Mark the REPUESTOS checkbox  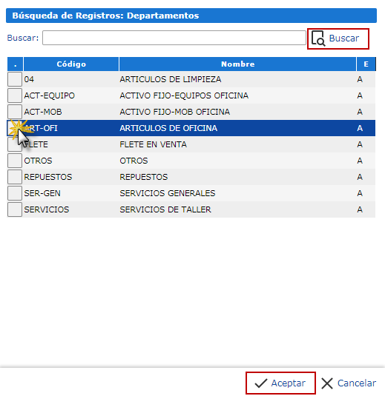tap(15, 177)
